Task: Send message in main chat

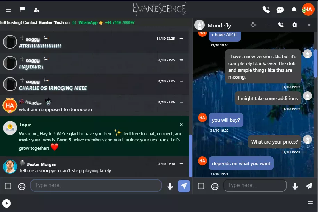Action: tap(184, 186)
